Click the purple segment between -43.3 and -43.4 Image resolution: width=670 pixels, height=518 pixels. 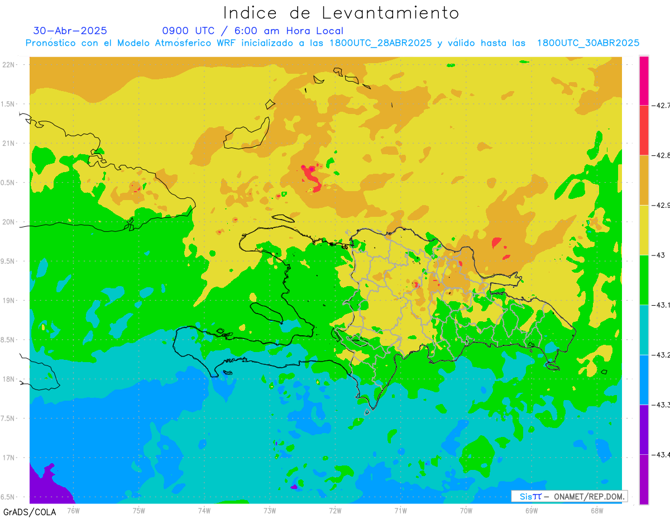(644, 429)
